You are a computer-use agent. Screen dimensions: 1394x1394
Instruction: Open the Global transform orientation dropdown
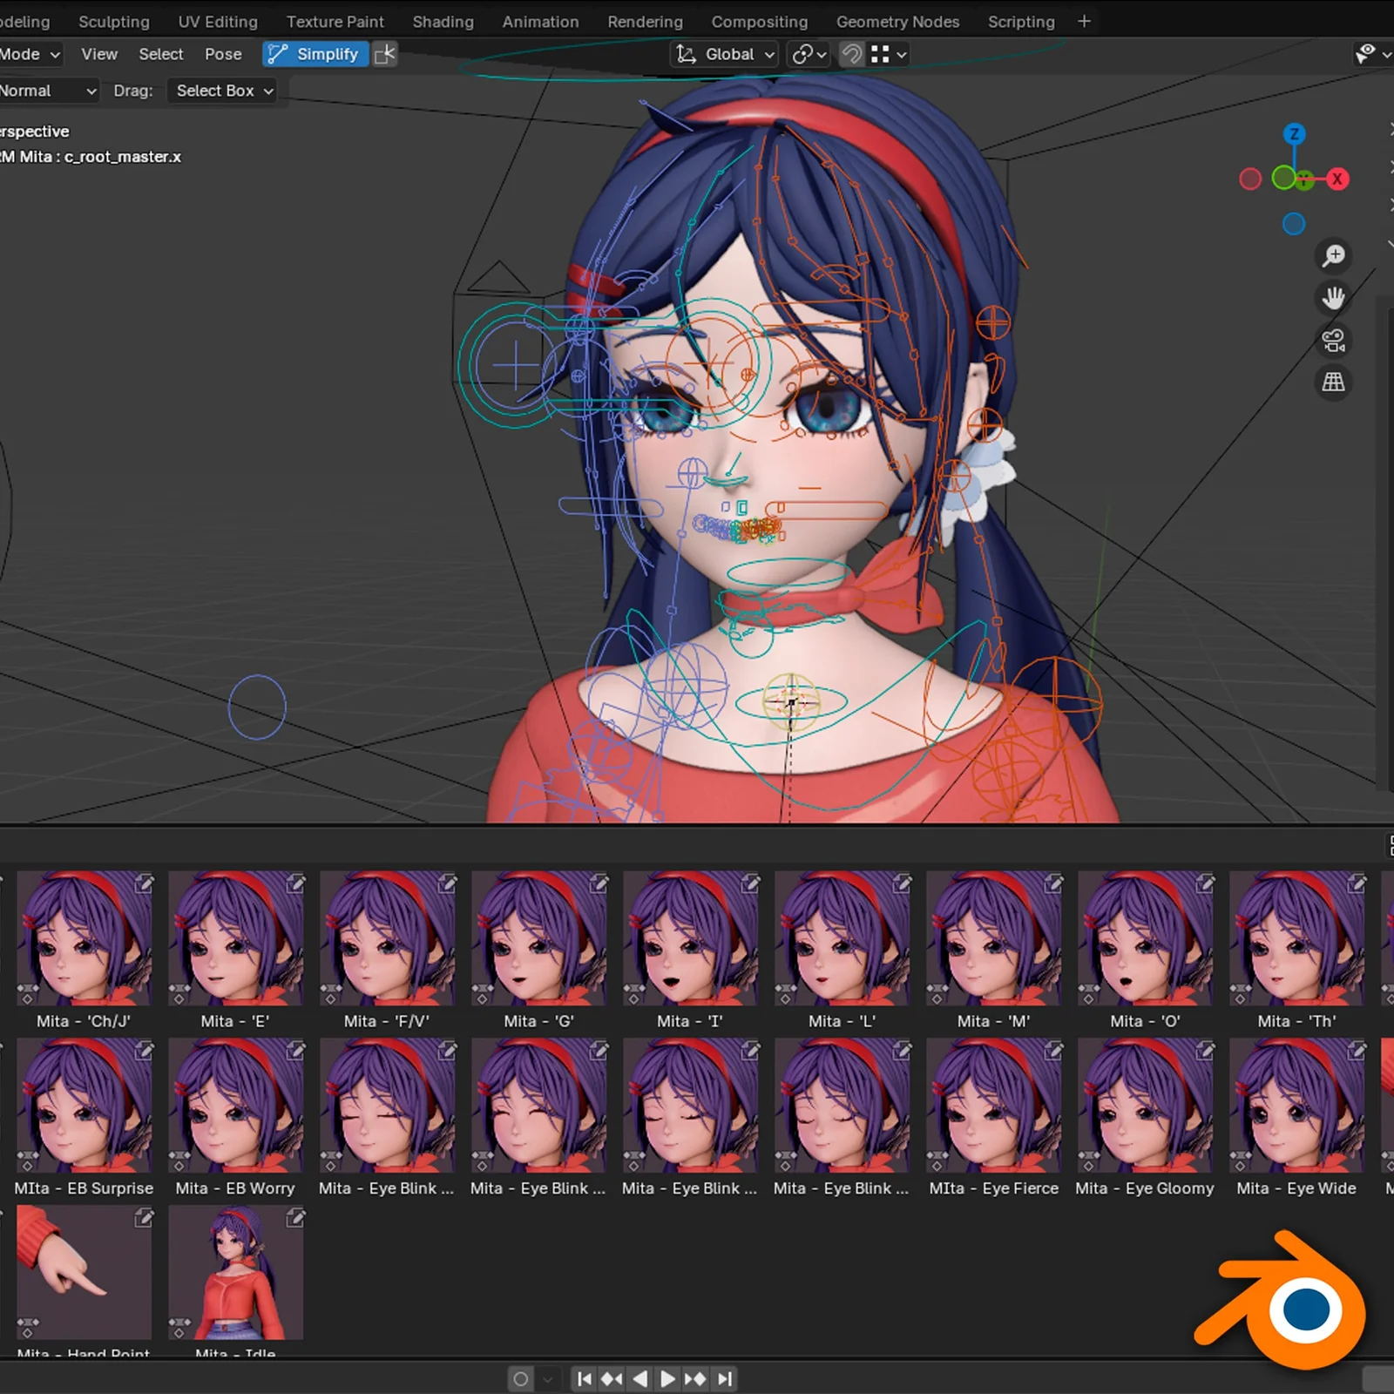(723, 54)
